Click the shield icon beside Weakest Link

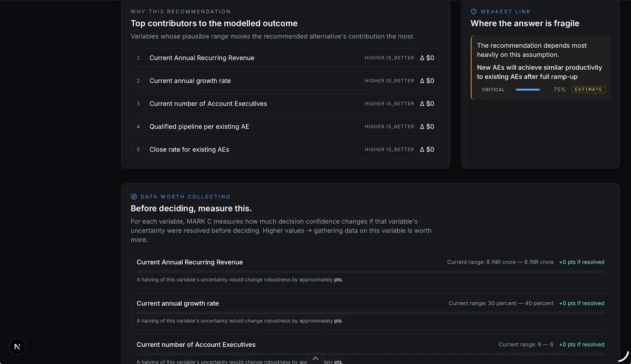pos(474,12)
